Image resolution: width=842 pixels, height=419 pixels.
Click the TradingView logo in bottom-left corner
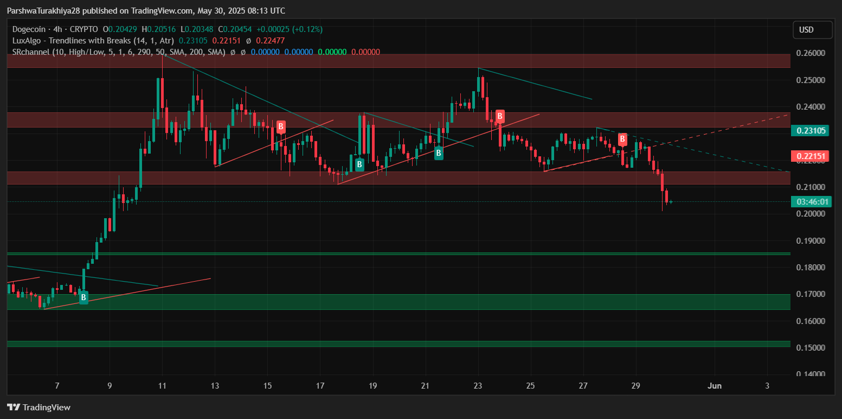point(38,407)
